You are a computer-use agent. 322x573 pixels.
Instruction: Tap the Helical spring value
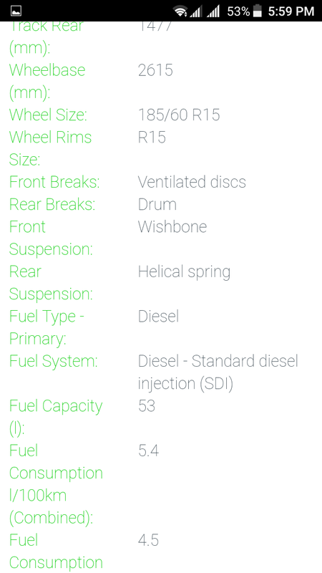click(184, 272)
